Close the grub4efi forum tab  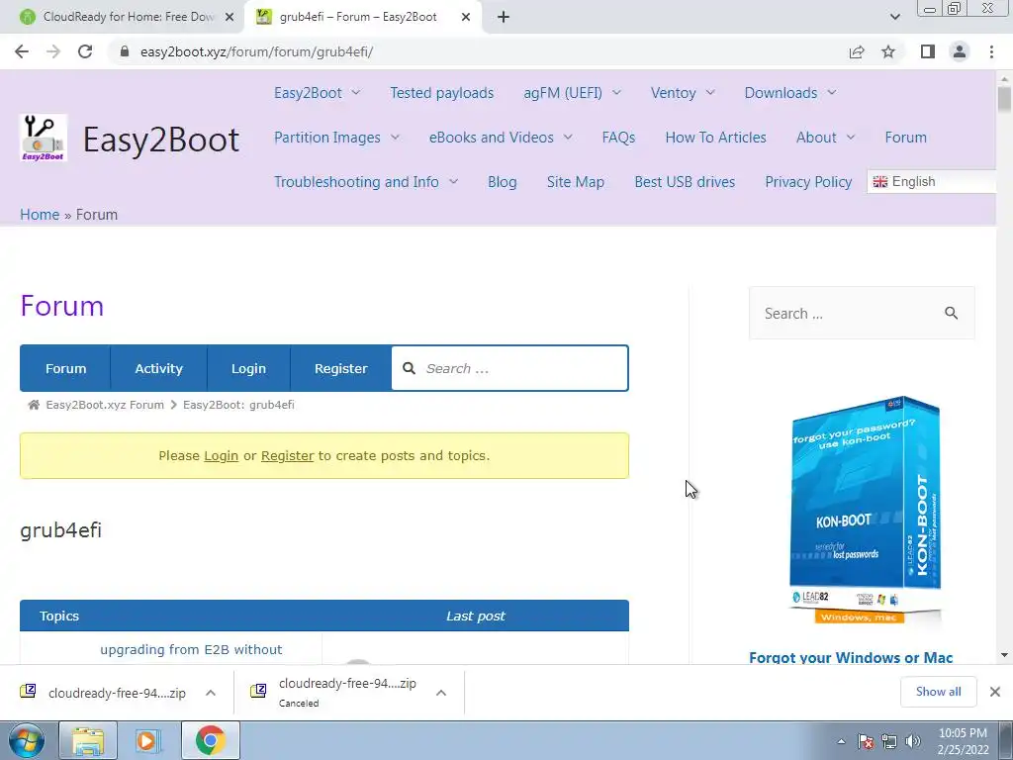[x=466, y=18]
